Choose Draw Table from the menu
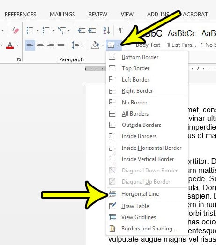216x245 pixels. tap(147, 206)
